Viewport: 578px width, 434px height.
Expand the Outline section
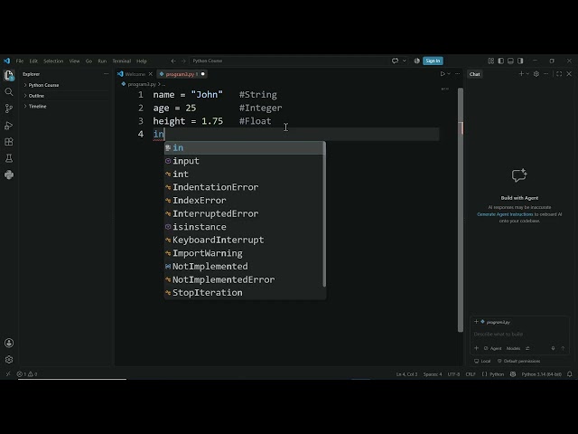(36, 96)
